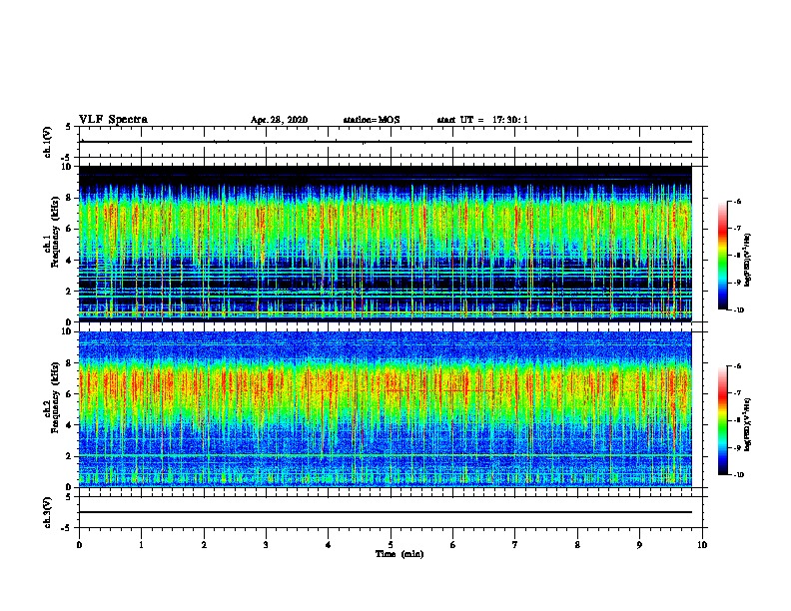Click the ch.2 spectrogram color bar

click(722, 420)
